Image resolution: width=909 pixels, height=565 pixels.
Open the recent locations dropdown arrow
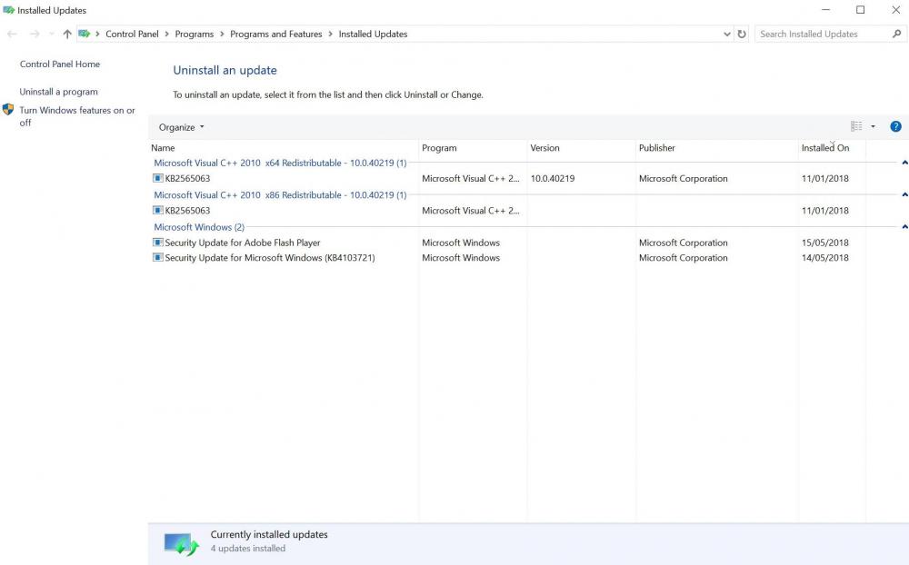(52, 35)
